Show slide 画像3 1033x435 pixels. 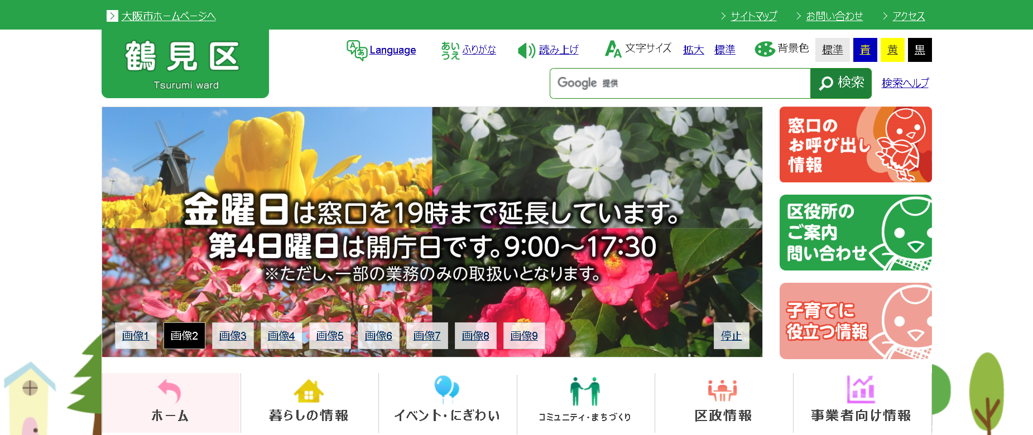pyautogui.click(x=233, y=336)
